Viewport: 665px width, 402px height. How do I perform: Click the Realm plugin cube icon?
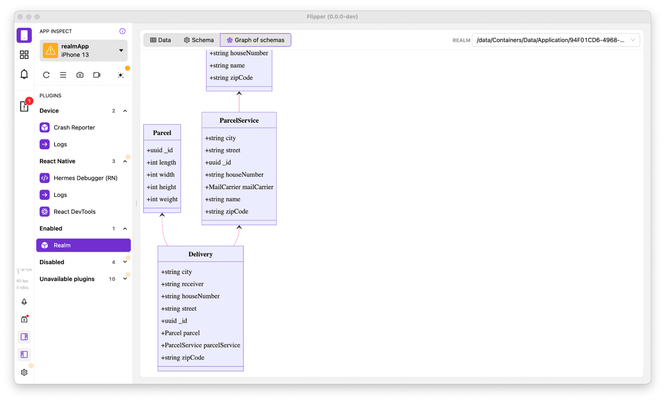pyautogui.click(x=45, y=245)
